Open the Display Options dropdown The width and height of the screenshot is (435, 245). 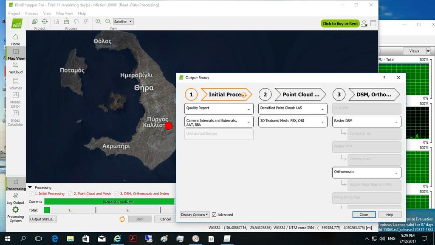point(195,214)
